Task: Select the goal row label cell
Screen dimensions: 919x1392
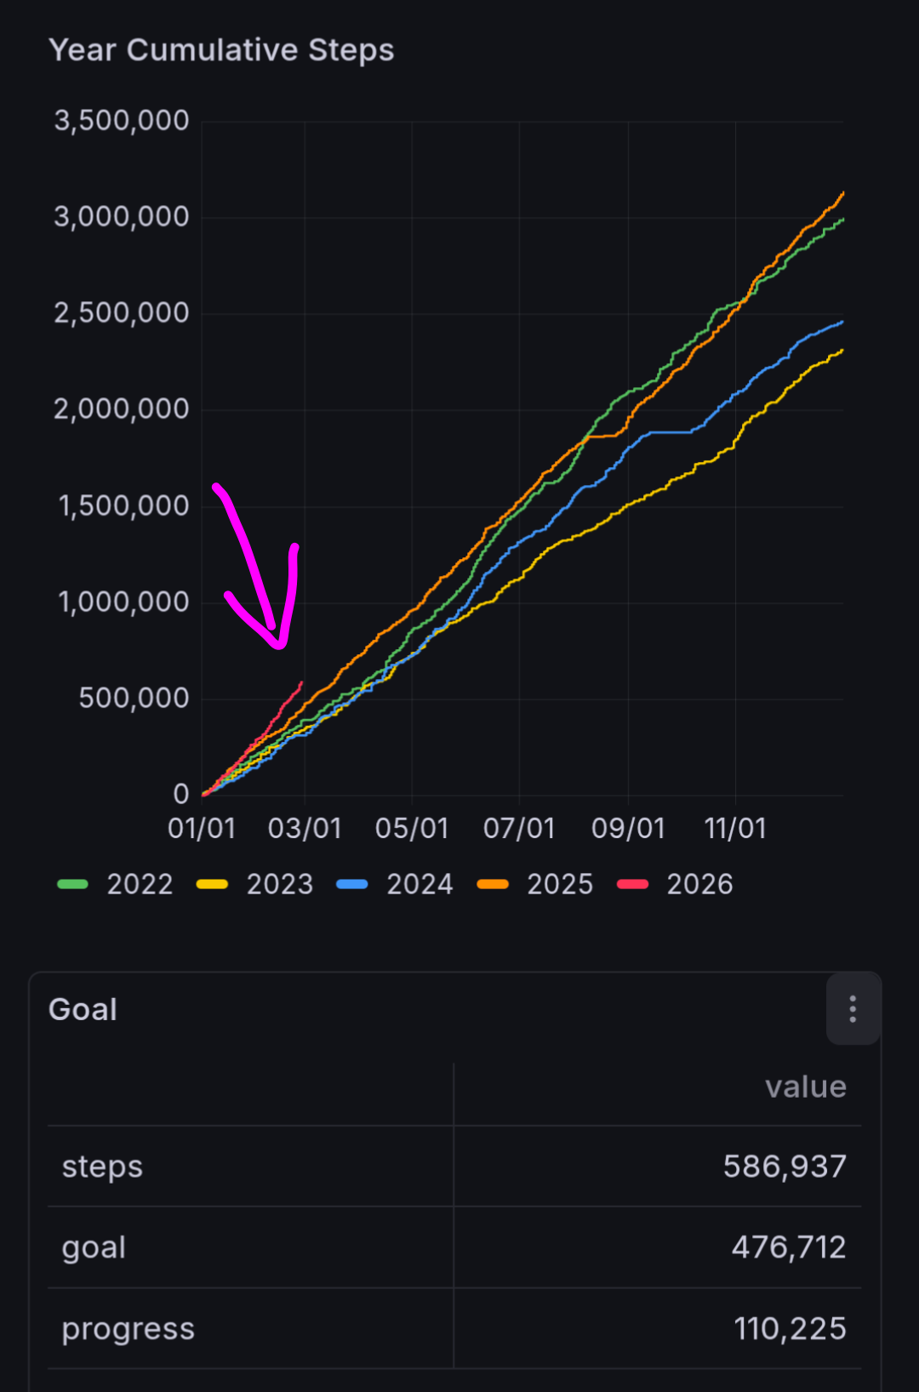Action: tap(94, 1247)
